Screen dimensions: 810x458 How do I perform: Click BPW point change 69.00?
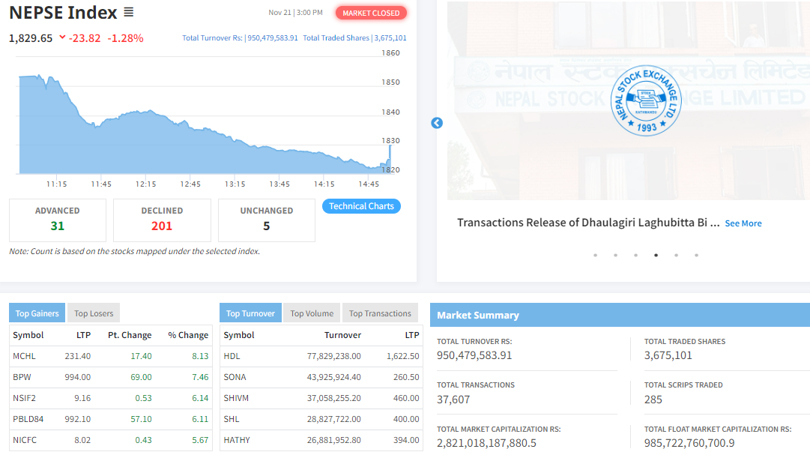[x=141, y=377]
